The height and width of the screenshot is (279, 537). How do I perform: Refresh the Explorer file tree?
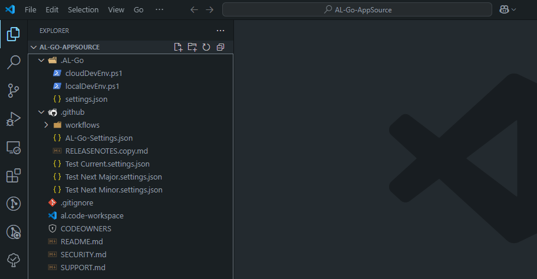click(206, 47)
